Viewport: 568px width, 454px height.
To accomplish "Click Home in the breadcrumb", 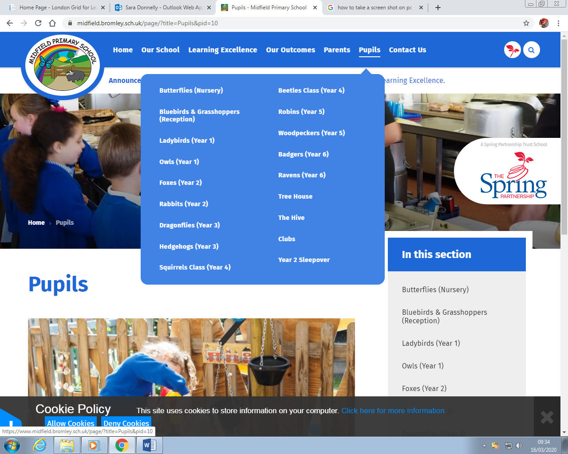I will pyautogui.click(x=36, y=223).
